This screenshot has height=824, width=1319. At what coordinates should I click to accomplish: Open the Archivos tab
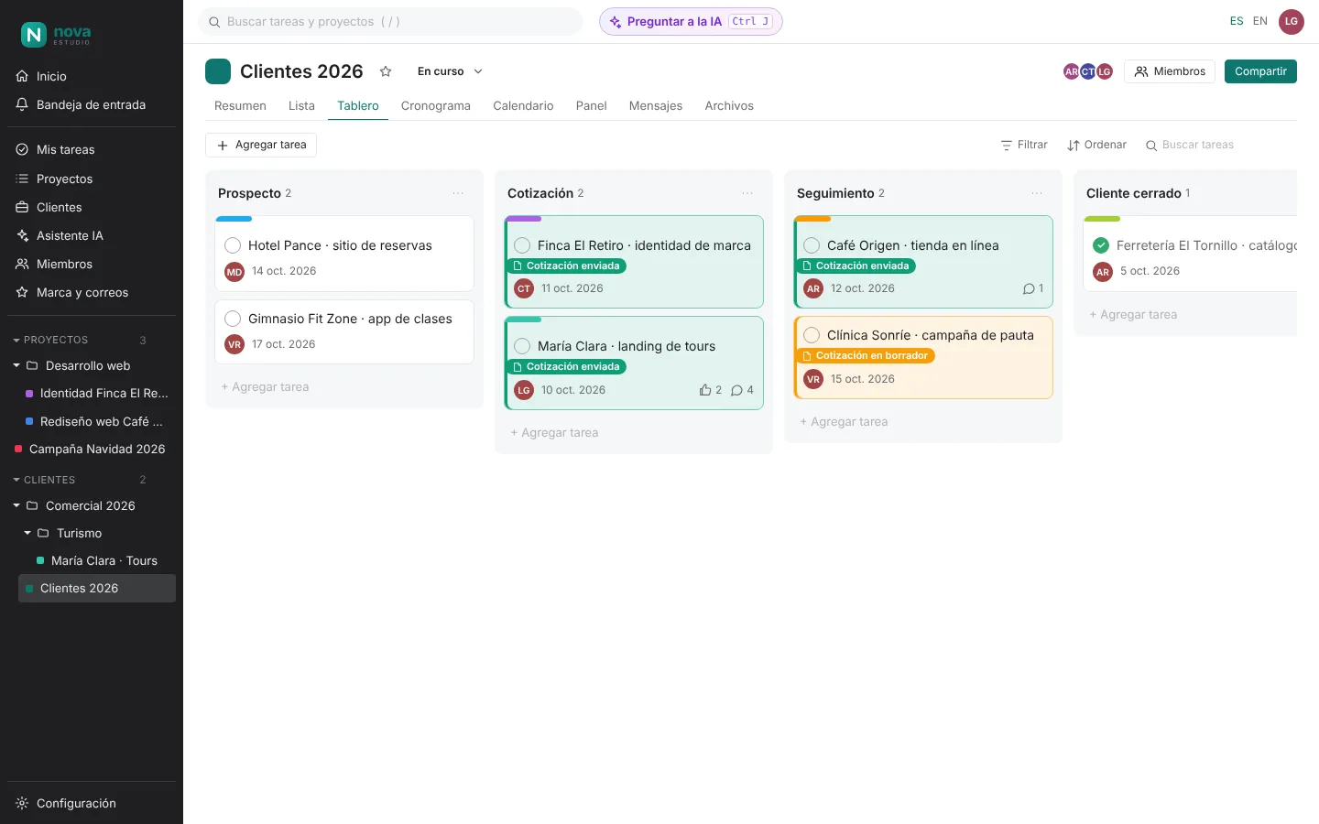[729, 106]
